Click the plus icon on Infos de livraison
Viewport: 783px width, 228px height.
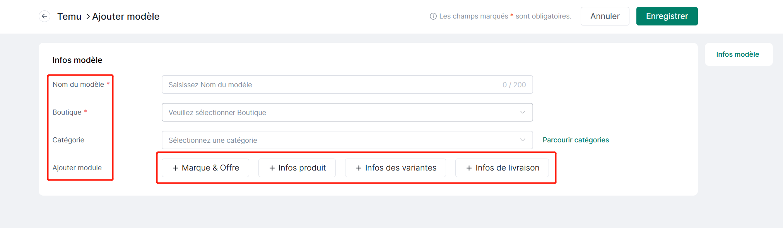(x=469, y=168)
